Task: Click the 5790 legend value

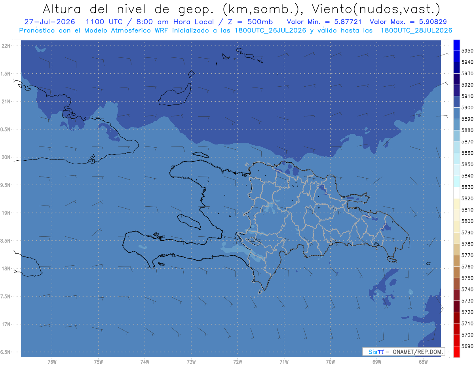Action: coord(467,232)
